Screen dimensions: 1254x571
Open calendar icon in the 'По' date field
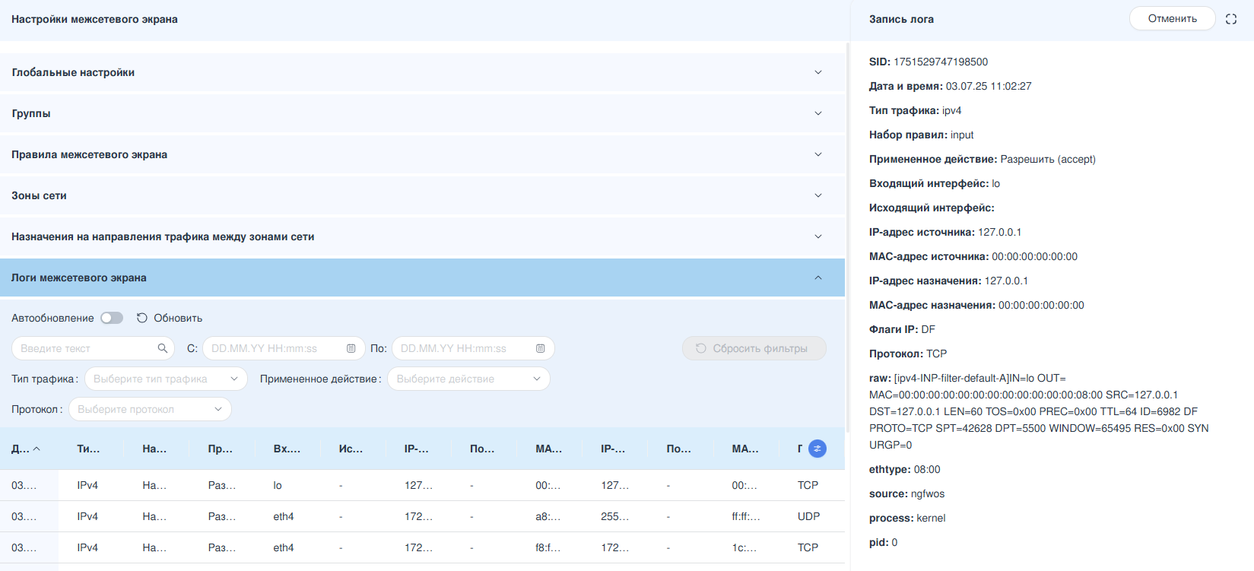click(540, 348)
